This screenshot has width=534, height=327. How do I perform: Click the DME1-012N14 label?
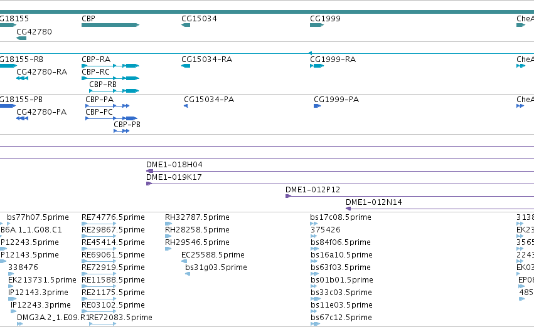(373, 202)
